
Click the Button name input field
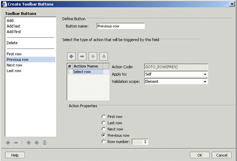pyautogui.click(x=120, y=26)
